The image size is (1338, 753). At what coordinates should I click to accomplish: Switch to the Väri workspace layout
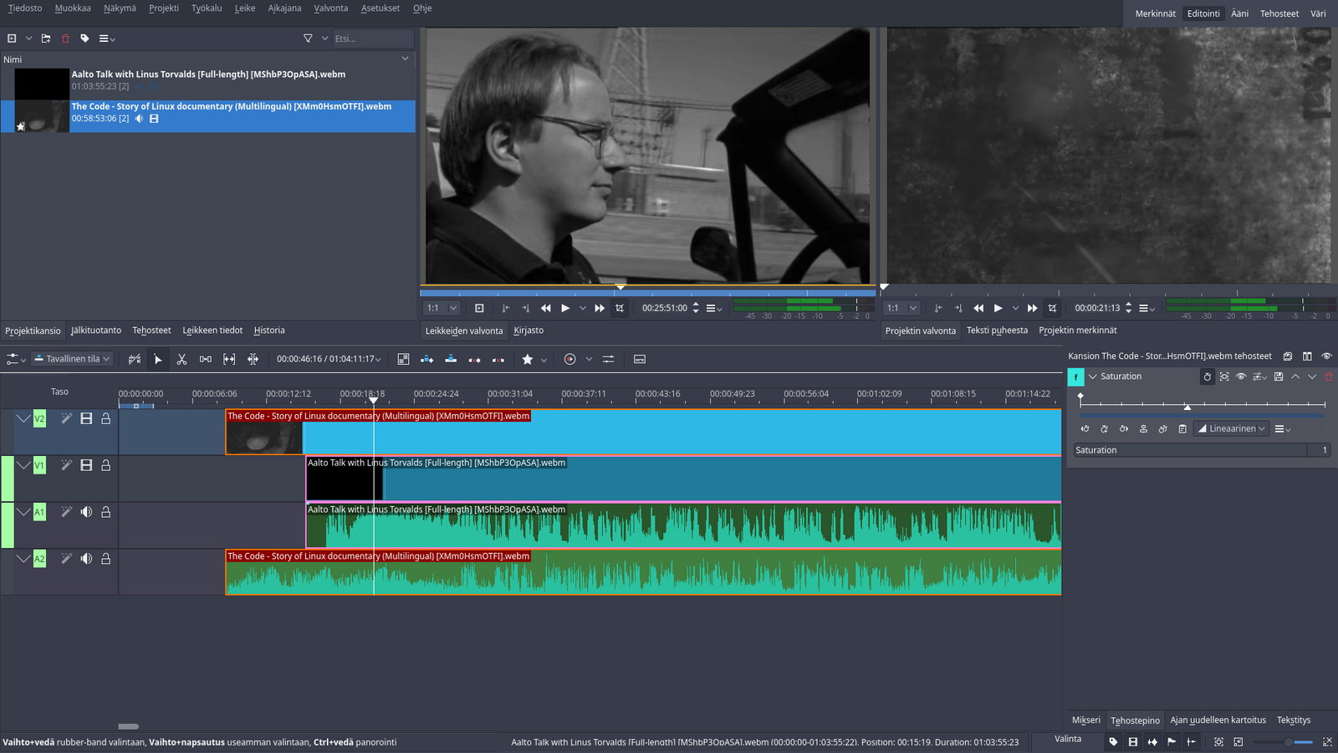pyautogui.click(x=1318, y=13)
